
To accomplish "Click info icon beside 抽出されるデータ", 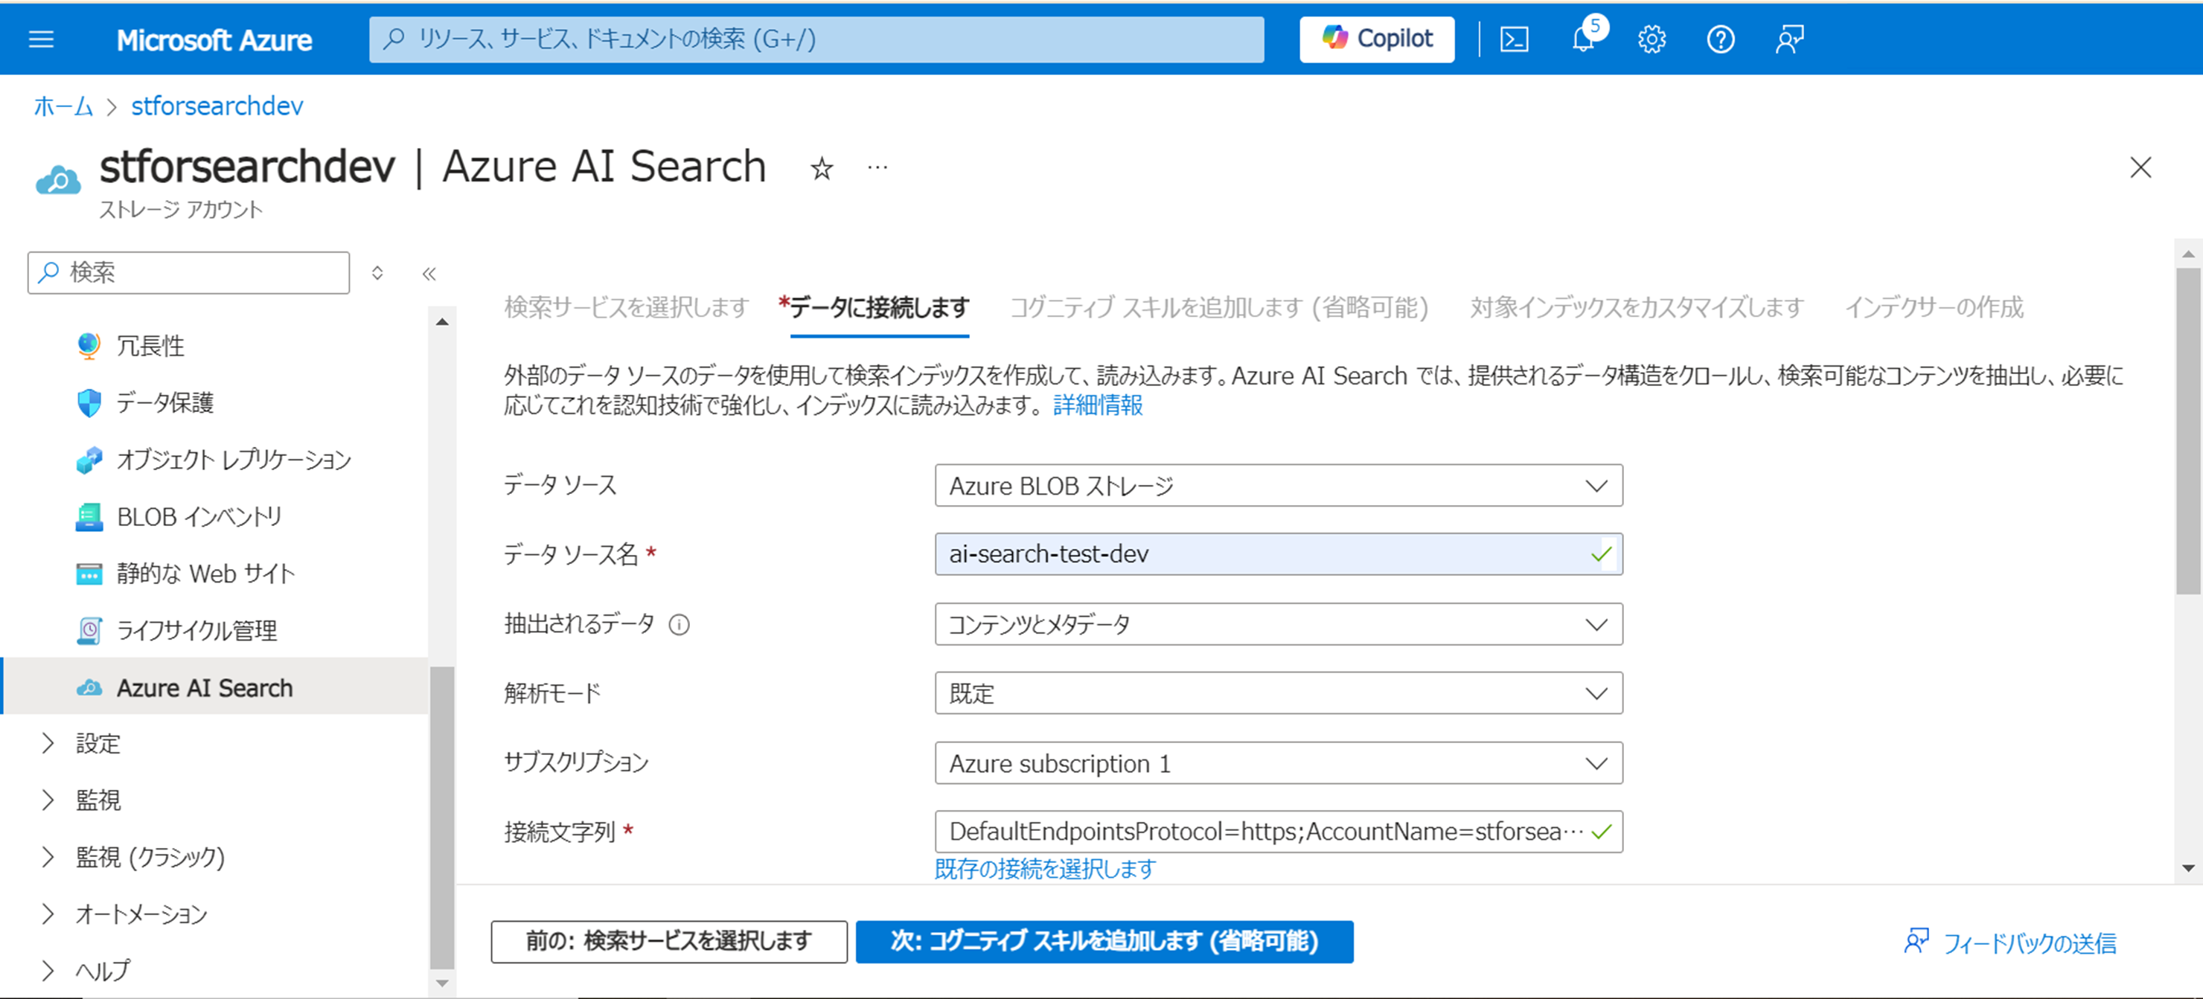I will [679, 625].
